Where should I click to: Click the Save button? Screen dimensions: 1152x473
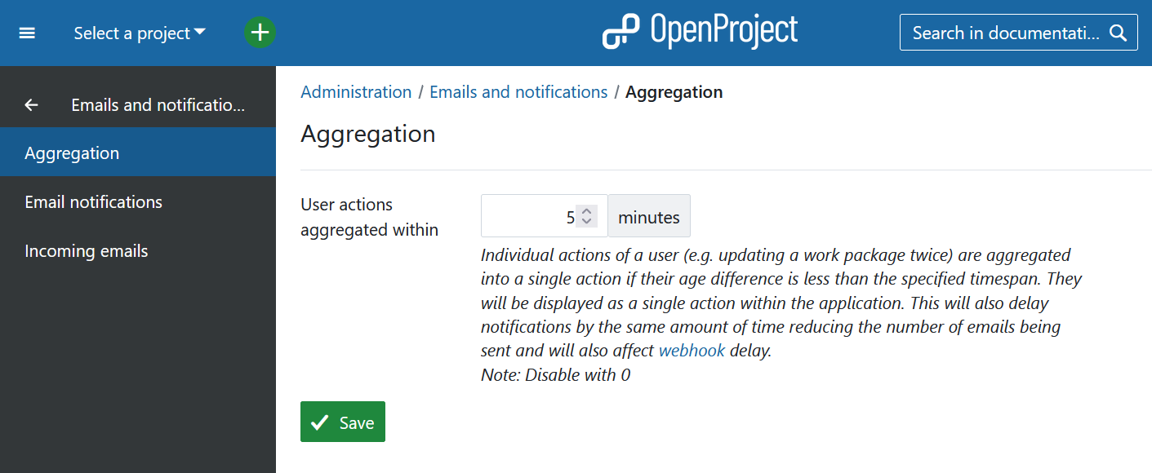point(342,422)
